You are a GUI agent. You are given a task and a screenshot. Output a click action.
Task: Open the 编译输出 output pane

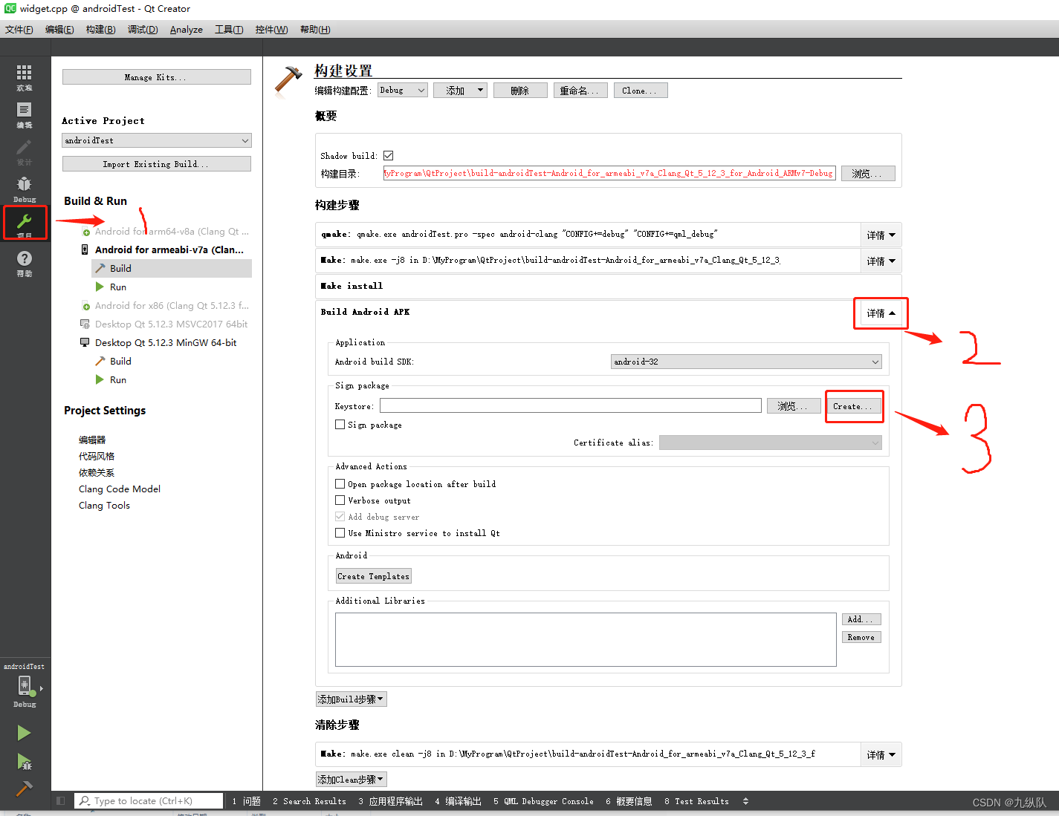[x=459, y=801]
